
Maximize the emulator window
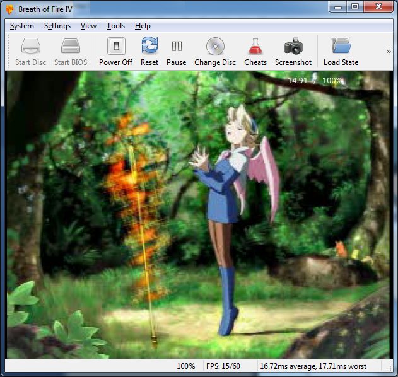(355, 6)
